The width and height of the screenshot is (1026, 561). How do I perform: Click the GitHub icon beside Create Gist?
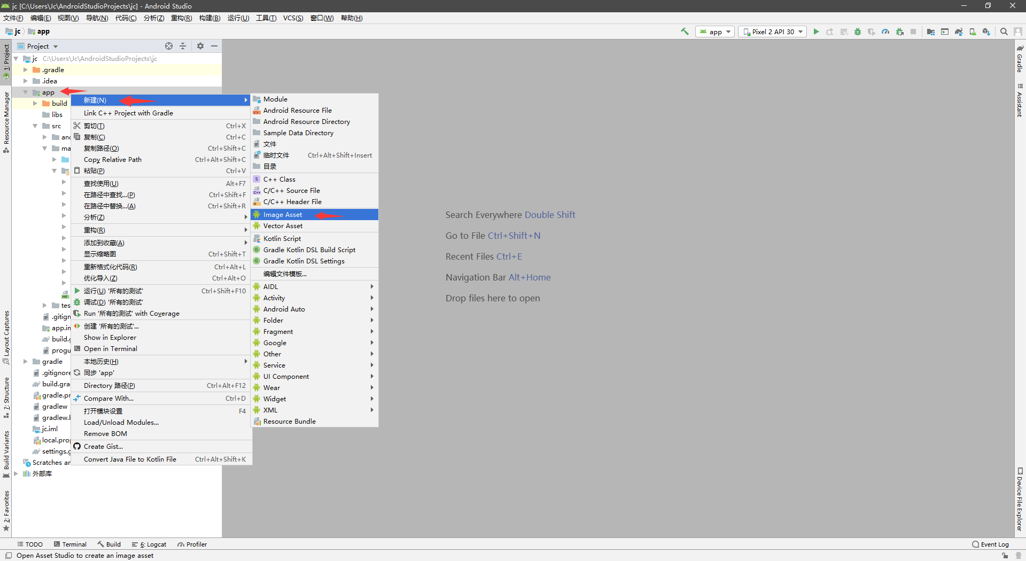[77, 446]
